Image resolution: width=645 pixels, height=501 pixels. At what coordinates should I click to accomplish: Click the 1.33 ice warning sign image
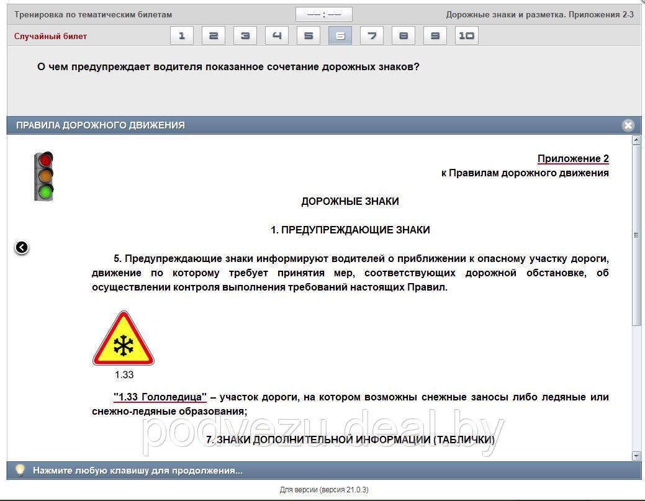[124, 338]
